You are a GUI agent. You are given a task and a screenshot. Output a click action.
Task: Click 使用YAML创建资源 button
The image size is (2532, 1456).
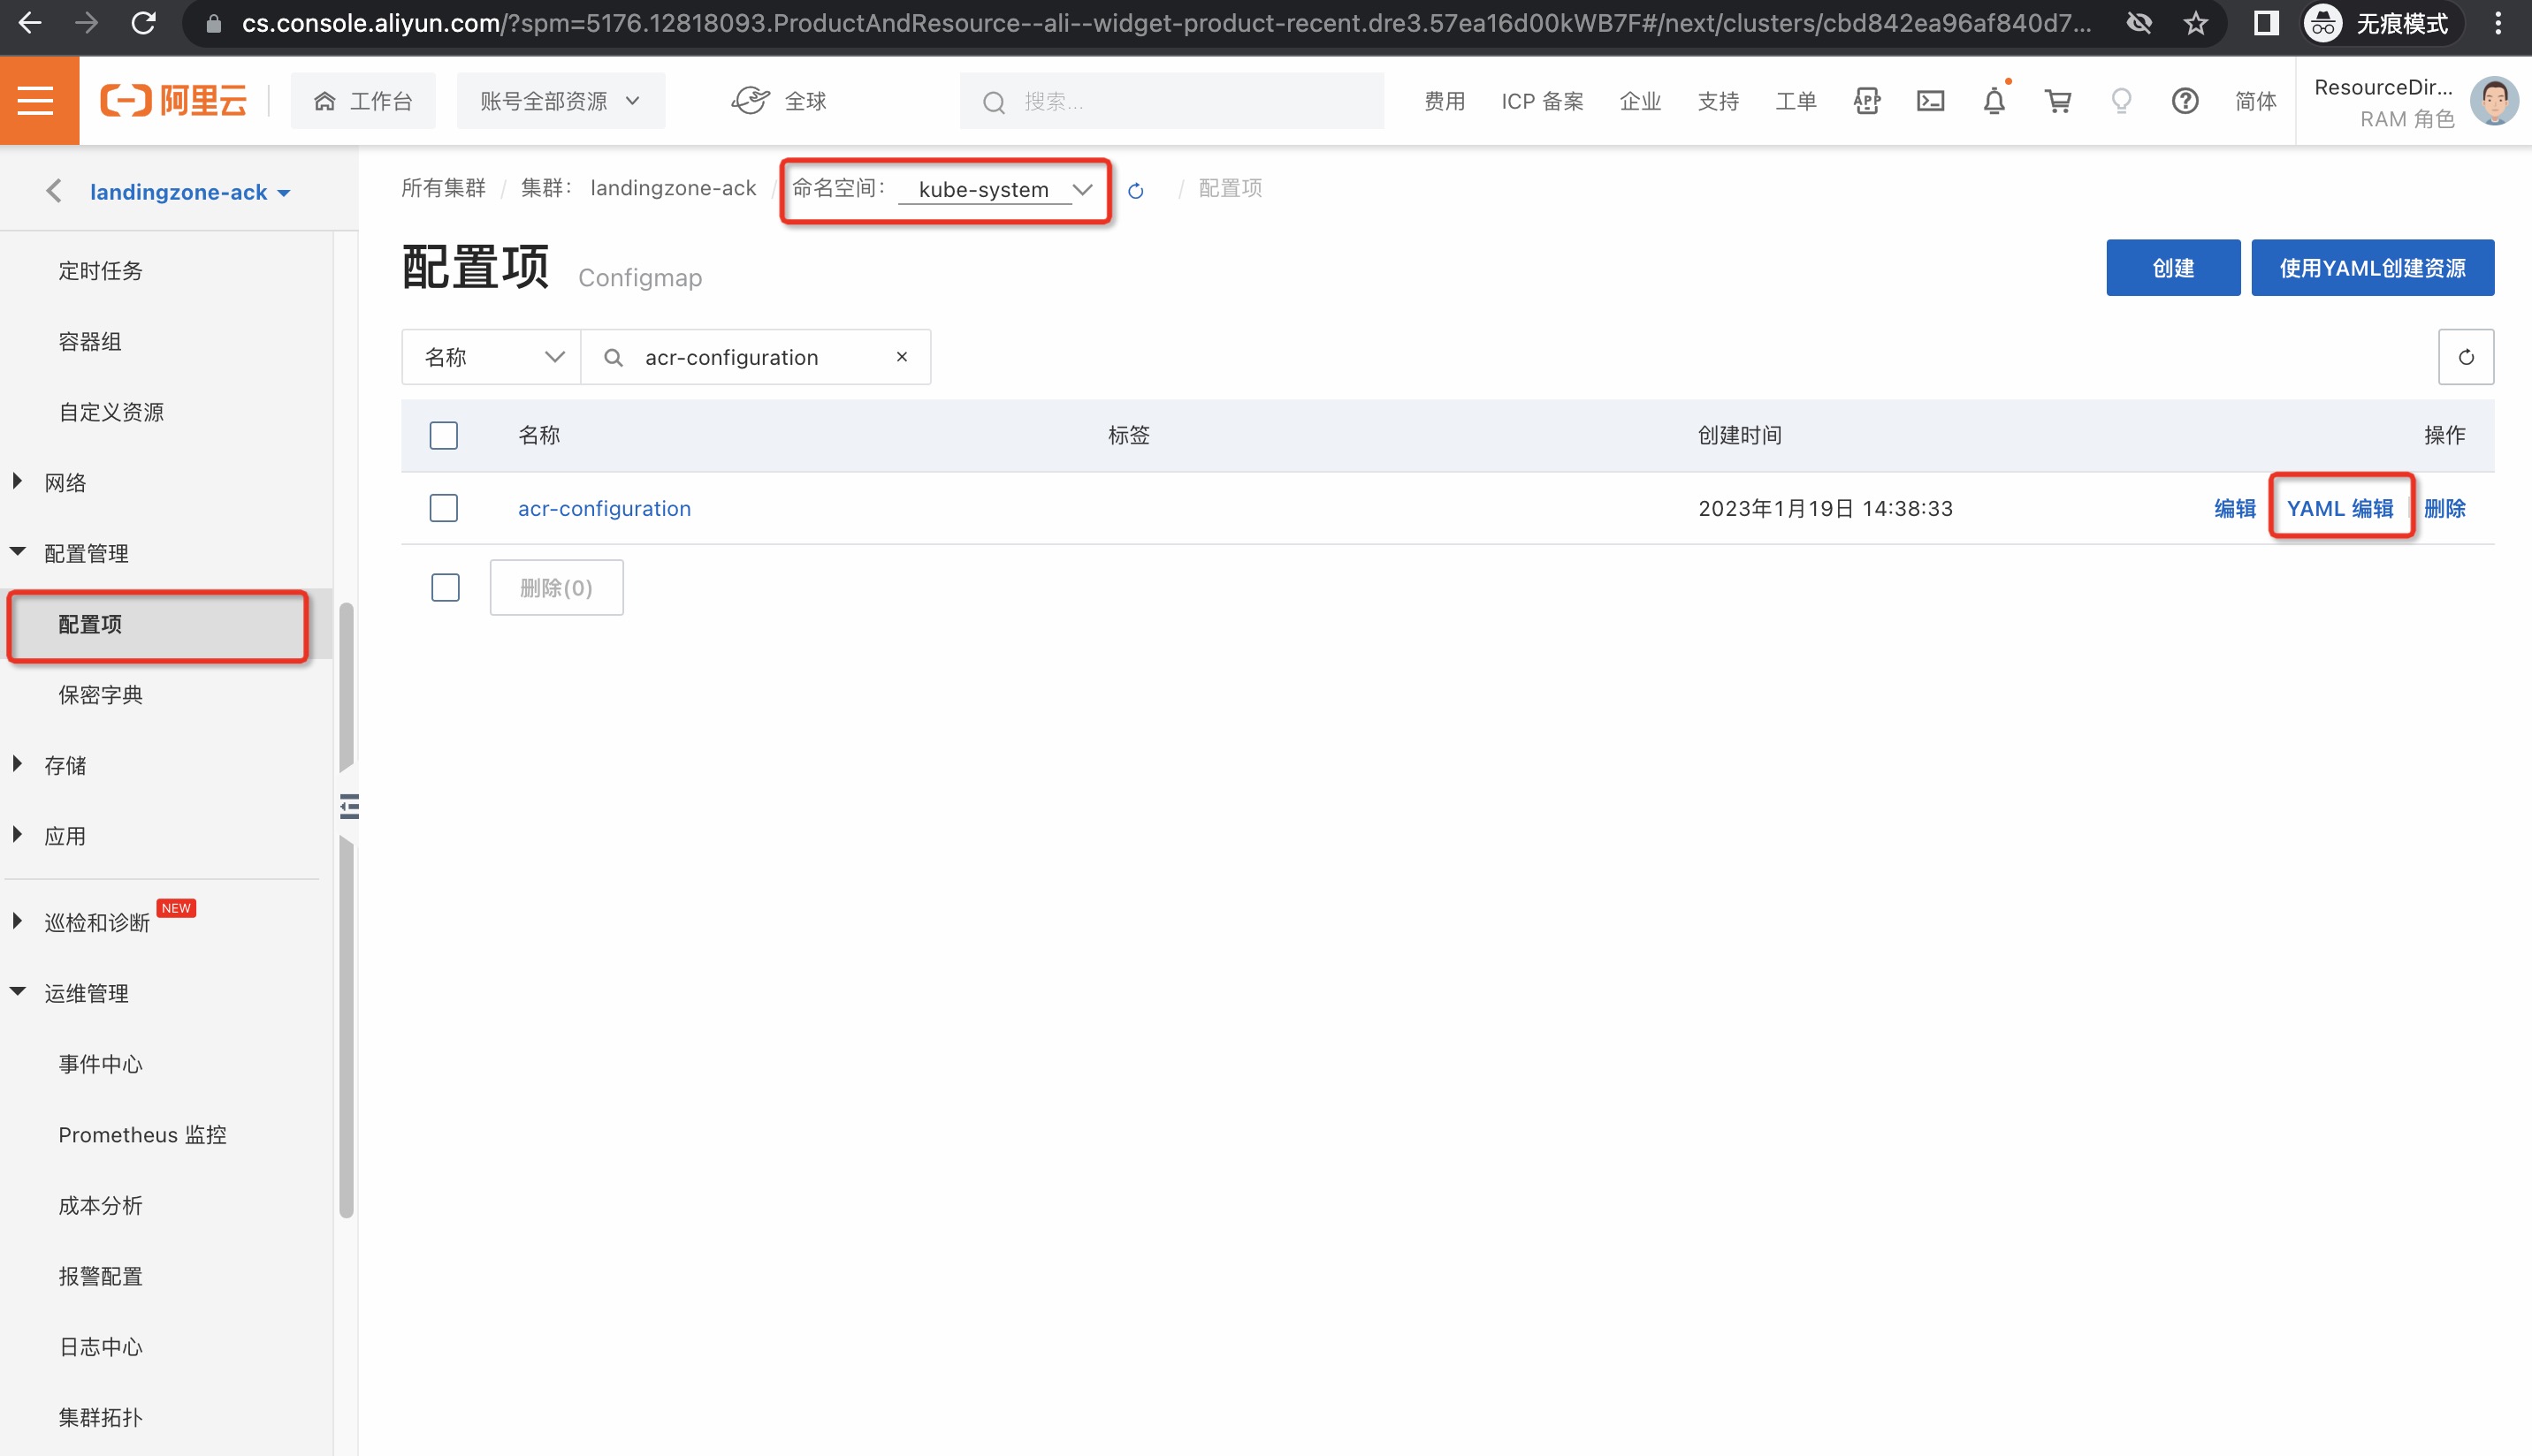(2372, 268)
